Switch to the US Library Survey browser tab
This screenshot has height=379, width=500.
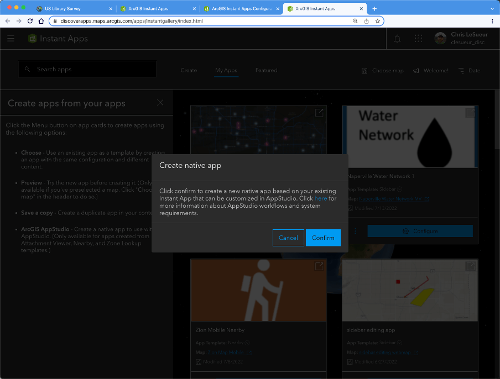point(74,9)
